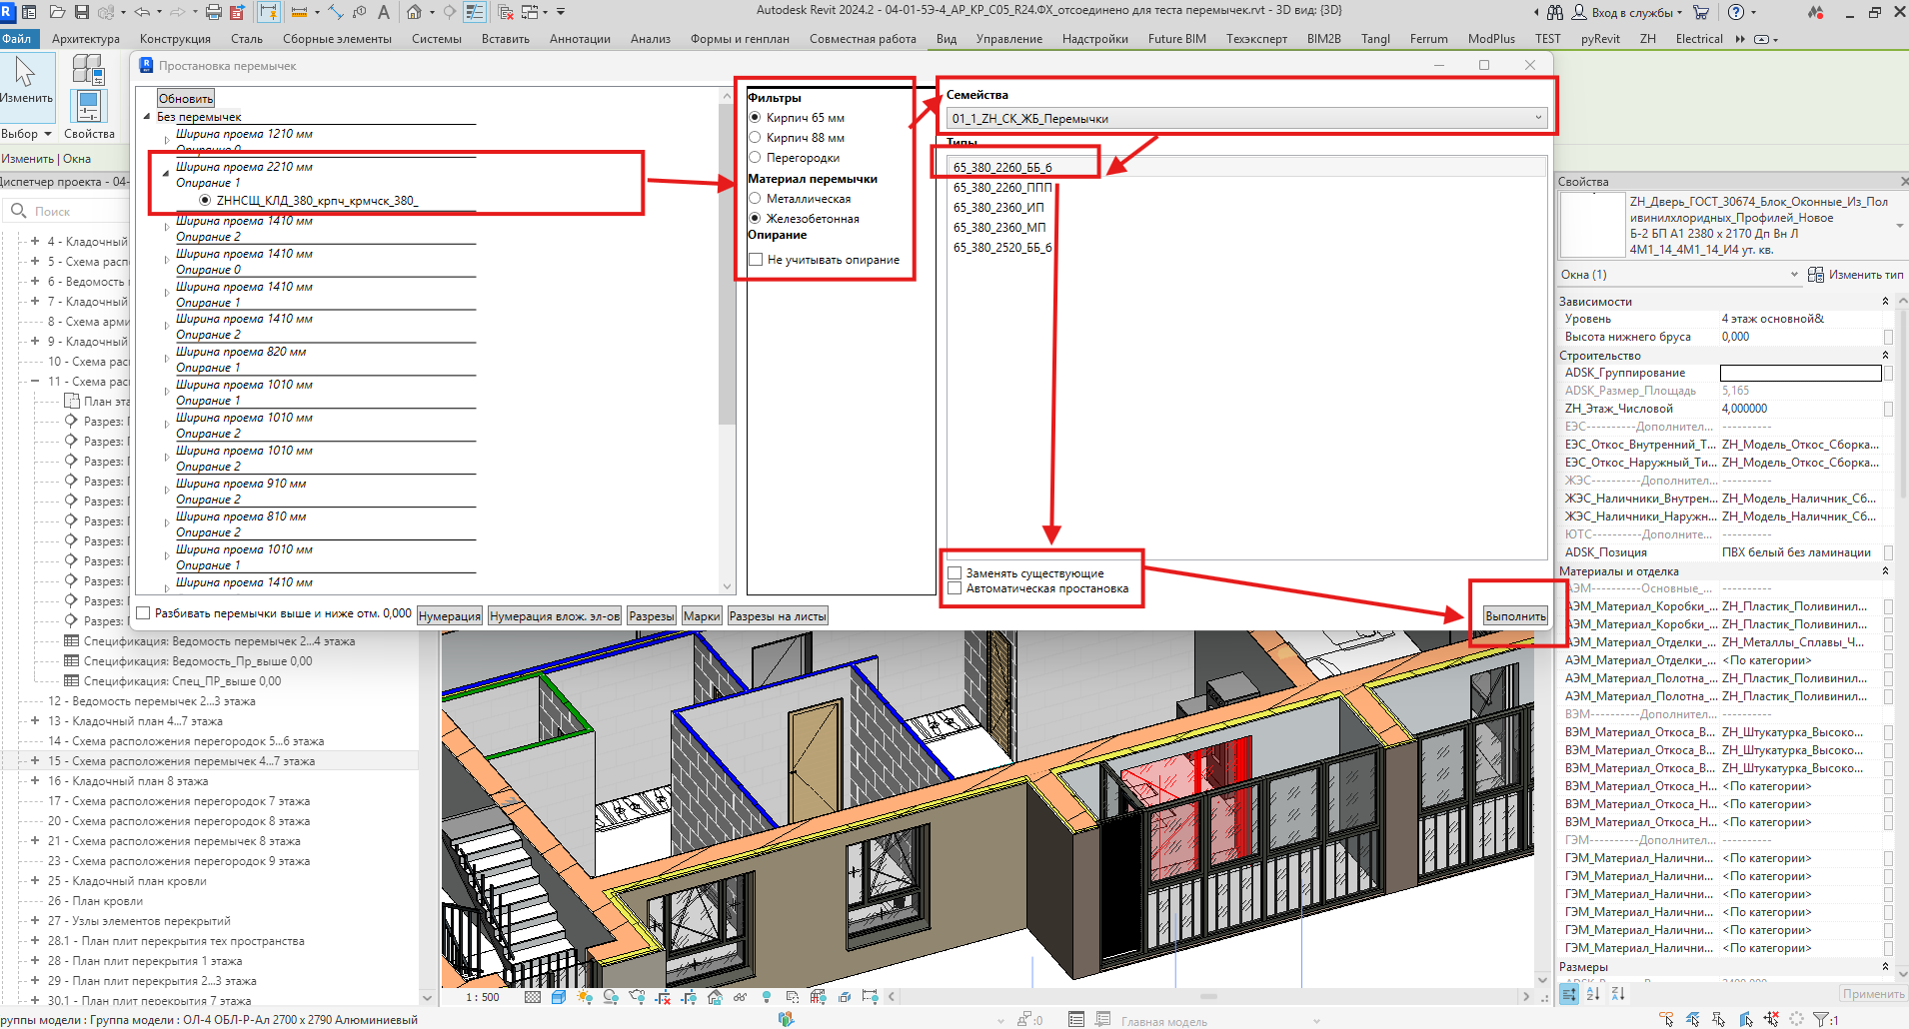Collapse the Ширина проема 2210 мм node
The width and height of the screenshot is (1909, 1029).
(x=166, y=173)
